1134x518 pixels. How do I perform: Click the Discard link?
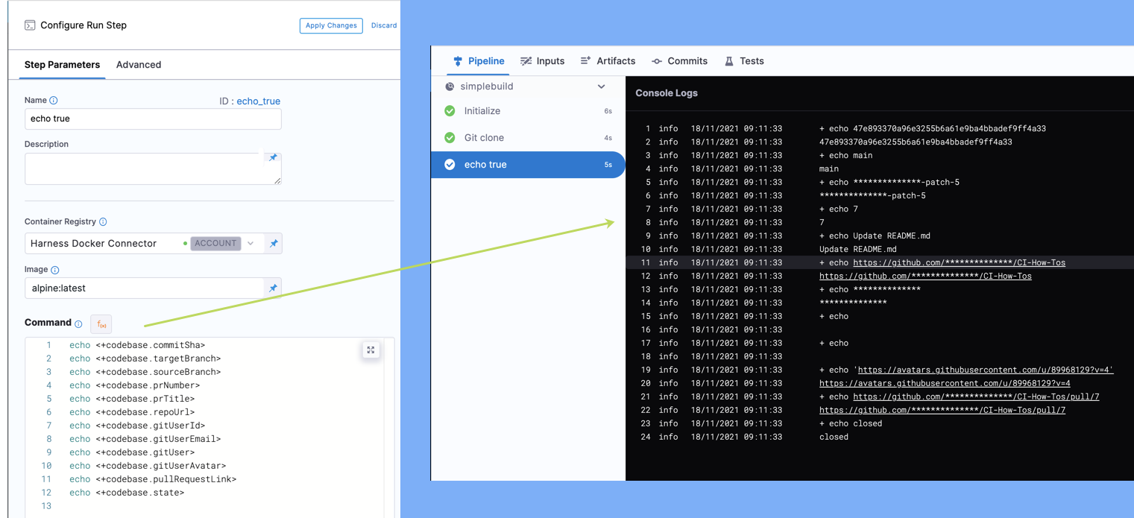[384, 25]
